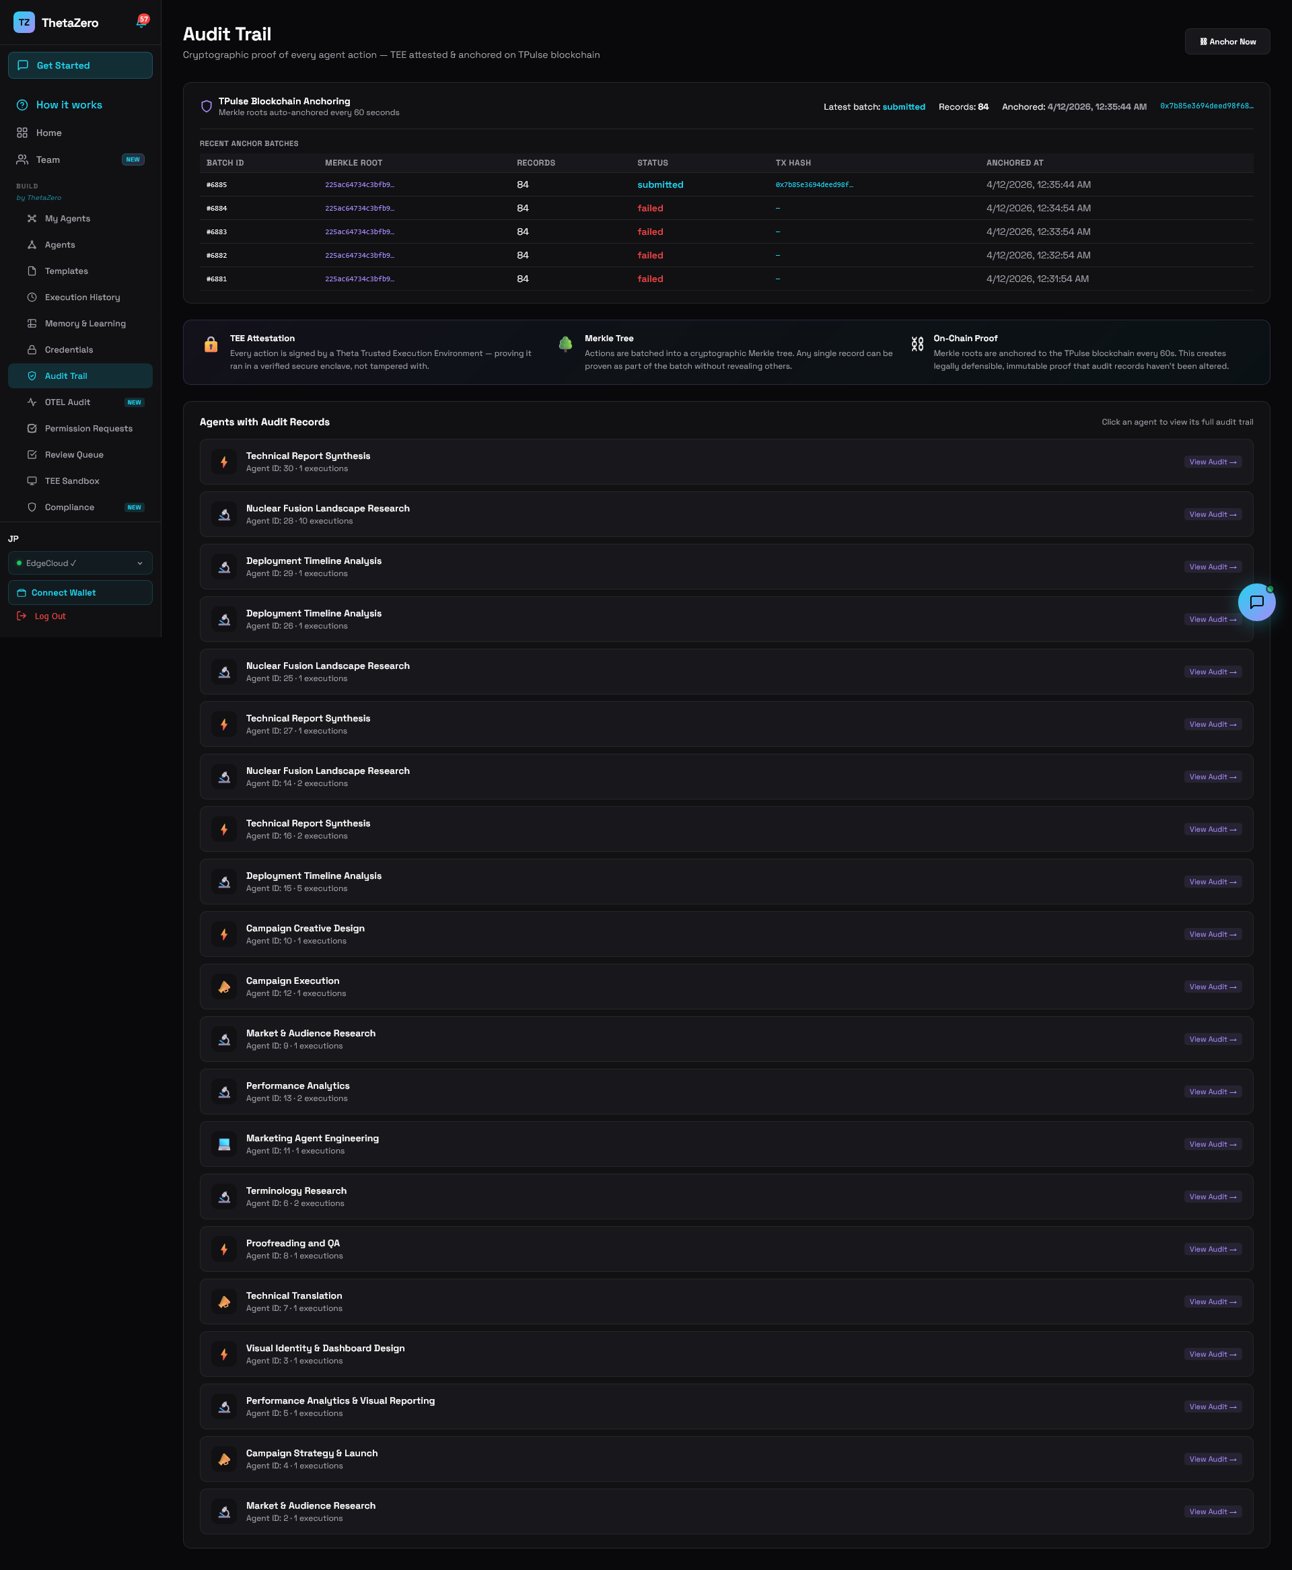
Task: Open Compliance page from sidebar
Action: point(69,507)
